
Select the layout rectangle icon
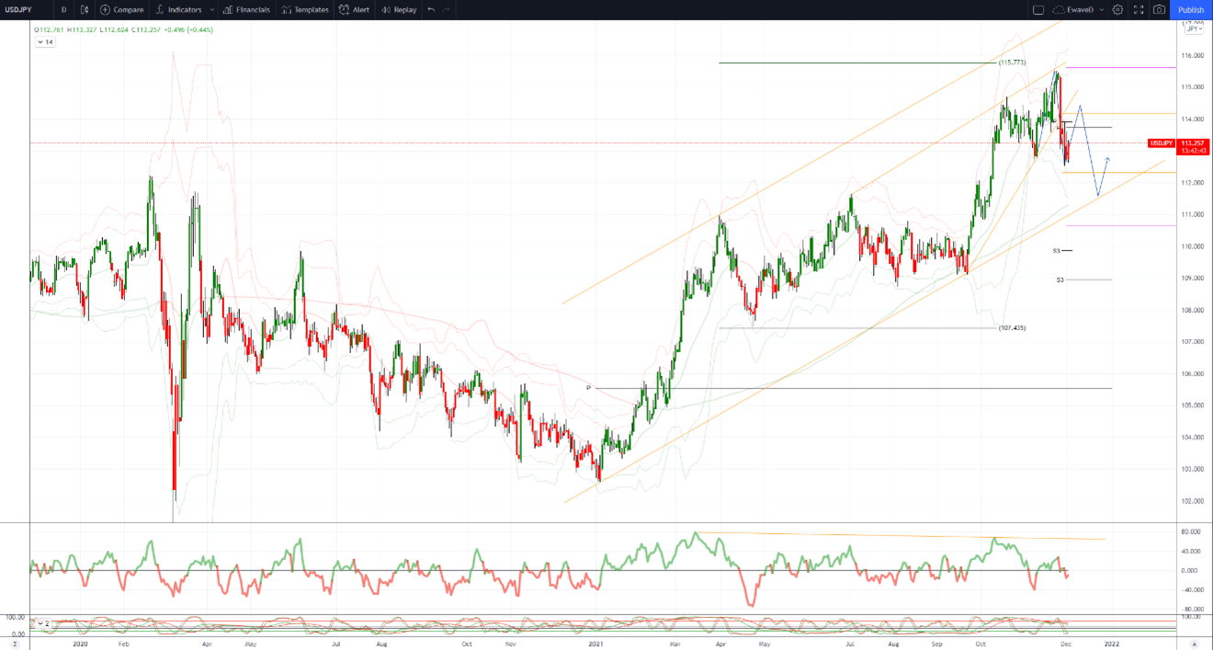pyautogui.click(x=1038, y=10)
